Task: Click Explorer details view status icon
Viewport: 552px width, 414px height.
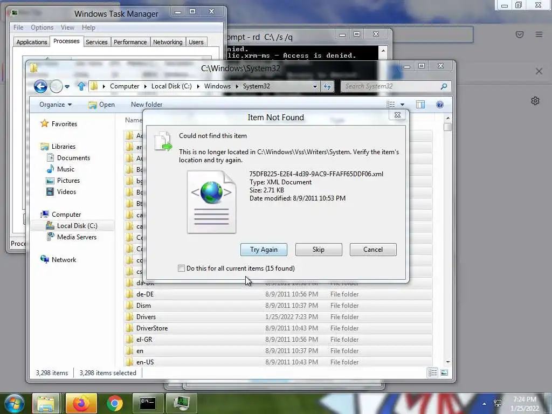Action: coord(433,373)
